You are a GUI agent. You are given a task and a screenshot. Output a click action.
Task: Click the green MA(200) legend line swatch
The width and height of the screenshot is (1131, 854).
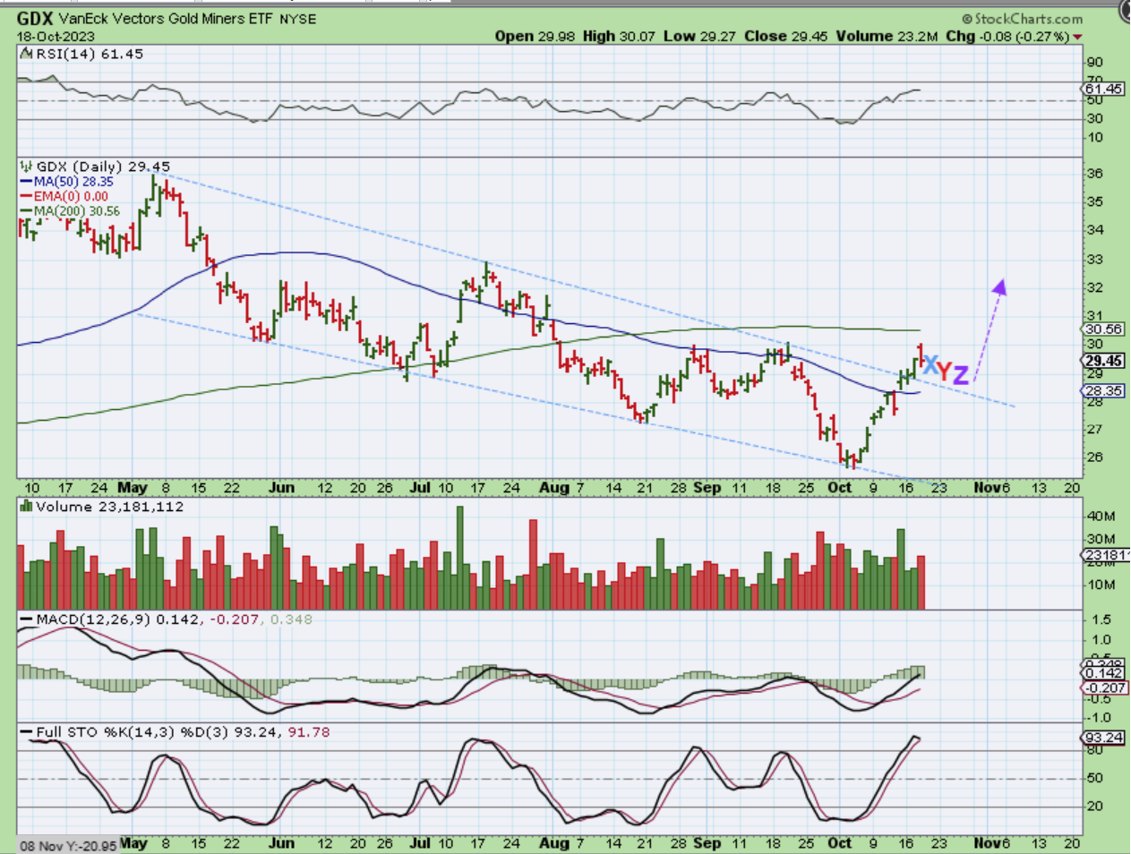tap(26, 211)
